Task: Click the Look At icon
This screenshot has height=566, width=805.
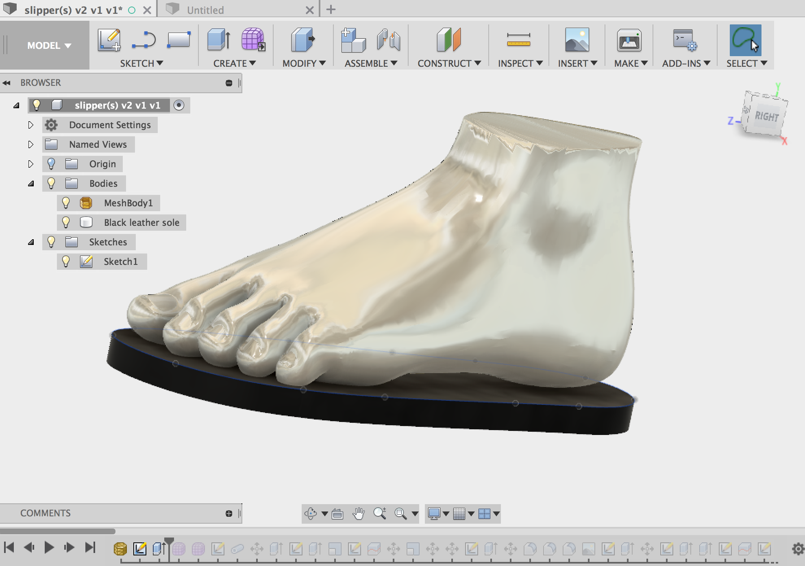Action: pos(337,514)
